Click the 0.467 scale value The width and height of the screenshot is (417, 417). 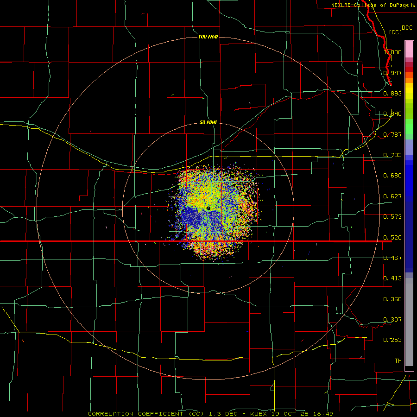click(x=392, y=258)
